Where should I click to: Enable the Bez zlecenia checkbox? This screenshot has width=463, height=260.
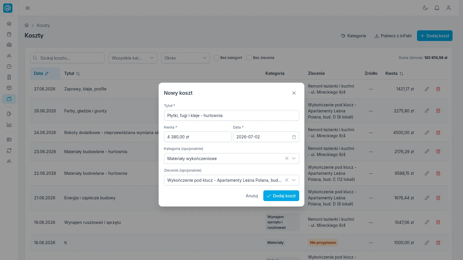click(x=249, y=58)
